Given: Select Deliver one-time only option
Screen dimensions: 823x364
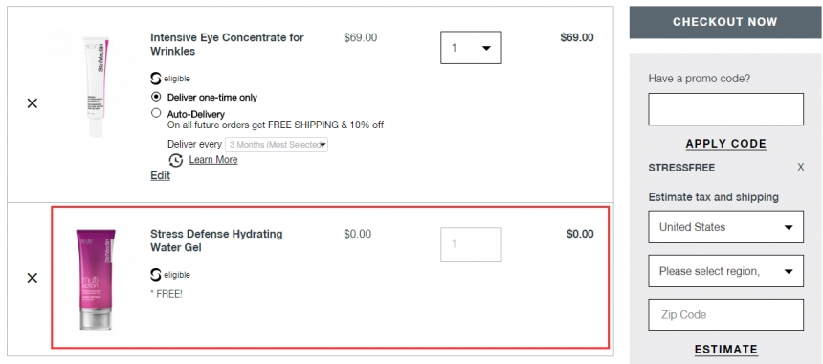Looking at the screenshot, I should 156,97.
